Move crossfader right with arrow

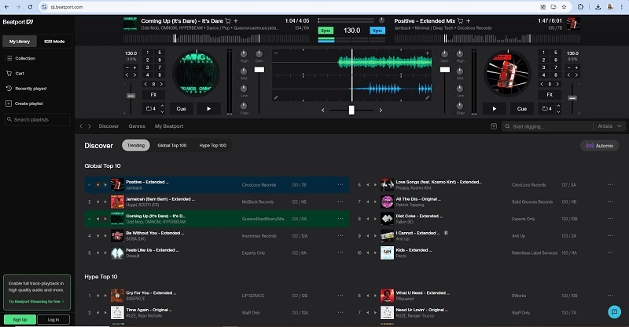pos(381,110)
